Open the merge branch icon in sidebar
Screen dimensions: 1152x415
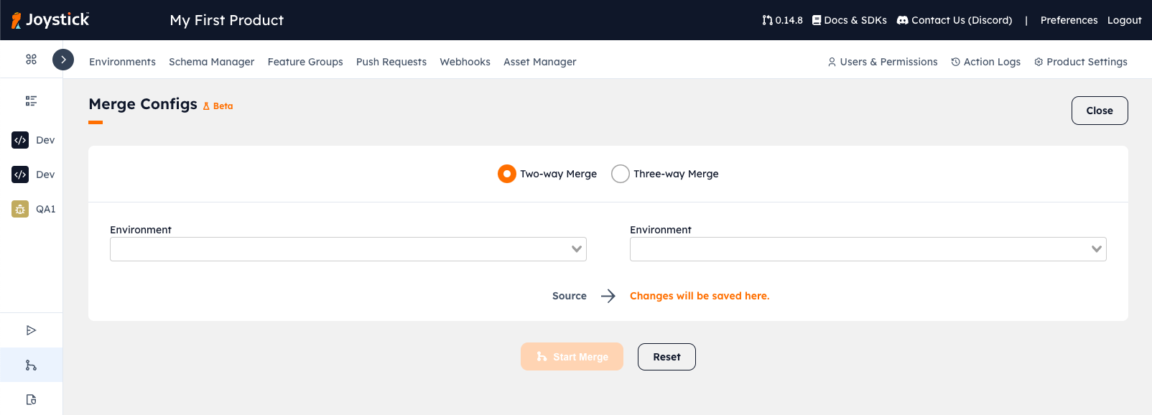31,365
